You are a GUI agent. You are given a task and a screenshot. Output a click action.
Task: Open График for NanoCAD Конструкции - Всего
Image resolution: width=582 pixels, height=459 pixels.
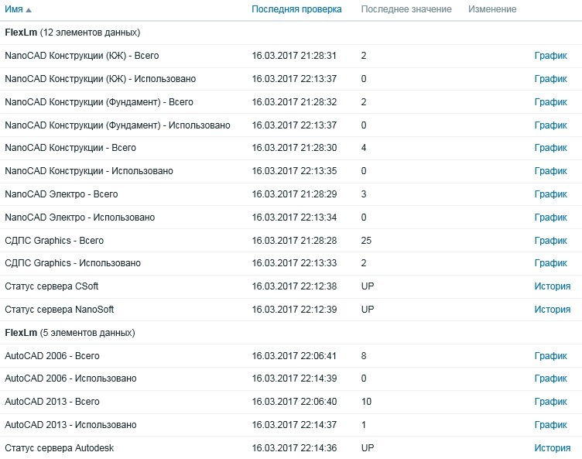[x=550, y=148]
